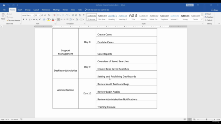The image size is (221, 124).
Task: Apply the Heading 1 style
Action: tap(113, 17)
